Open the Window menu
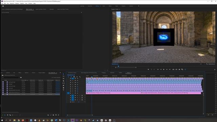217x122 pixels. click(30, 3)
